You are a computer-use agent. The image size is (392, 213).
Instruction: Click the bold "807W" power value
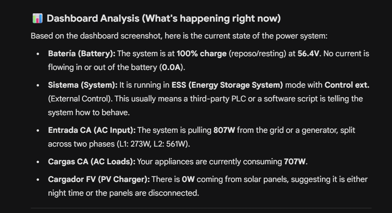point(224,130)
